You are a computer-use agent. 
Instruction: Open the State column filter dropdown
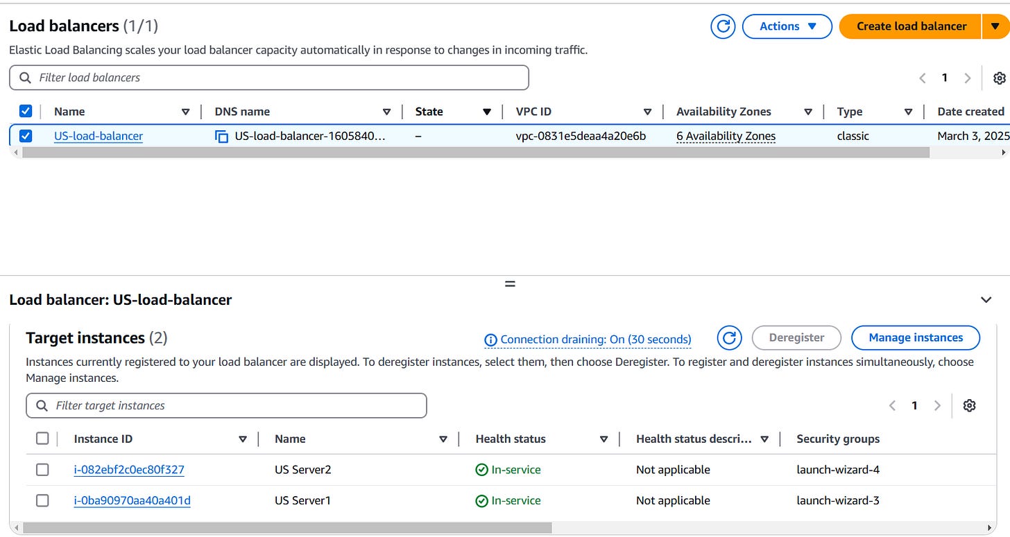487,112
